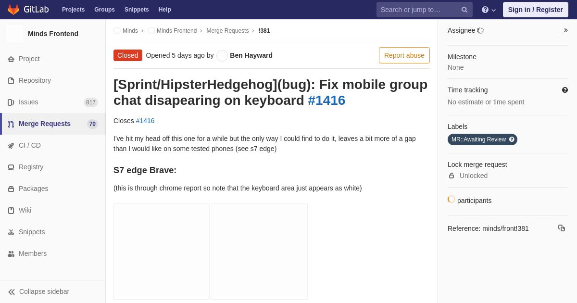Viewport: 577px width, 303px height.
Task: Click the GitLab fox logo
Action: coord(13,10)
